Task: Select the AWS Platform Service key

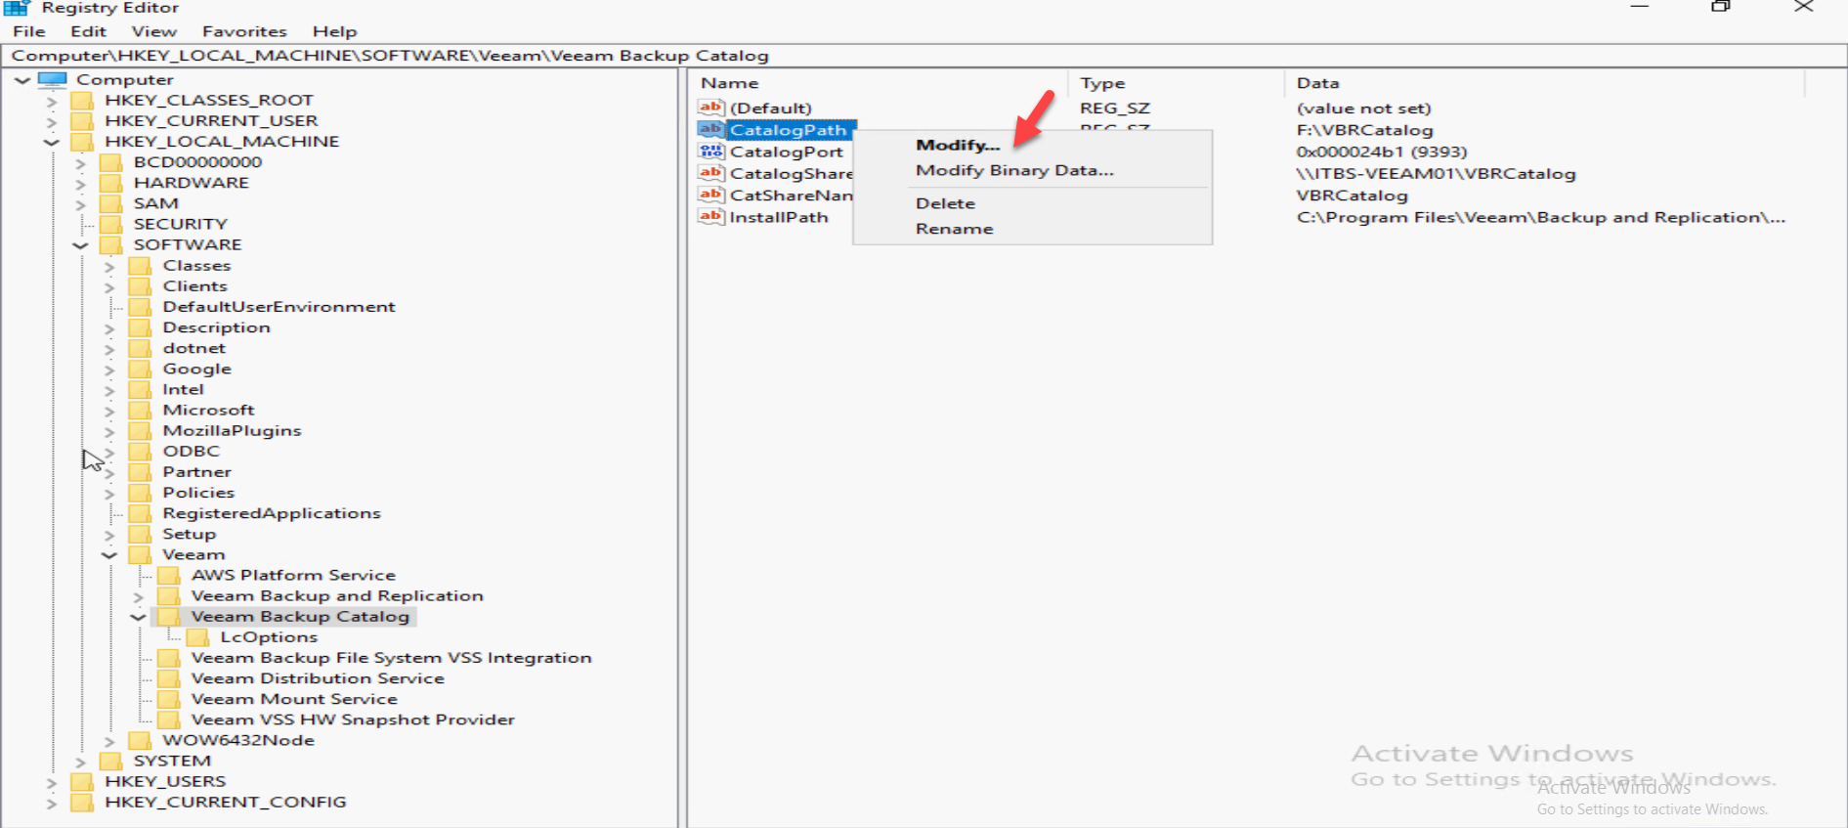Action: 293,575
